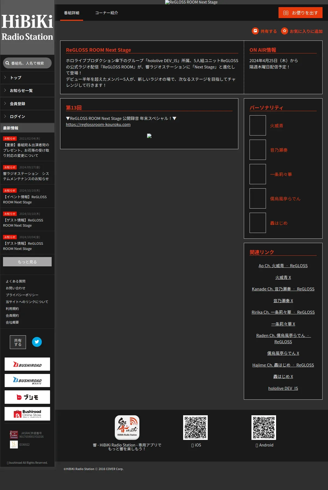Screen dimensions: 328x490
Task: Click the broken image in episode 13 box
Action: coord(149,136)
